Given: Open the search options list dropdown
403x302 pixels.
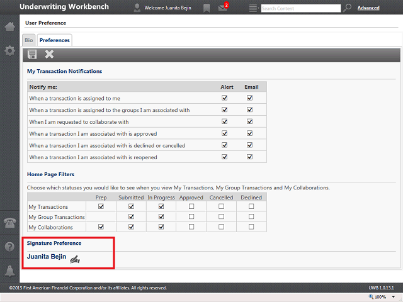Looking at the screenshot, I should coord(254,8).
